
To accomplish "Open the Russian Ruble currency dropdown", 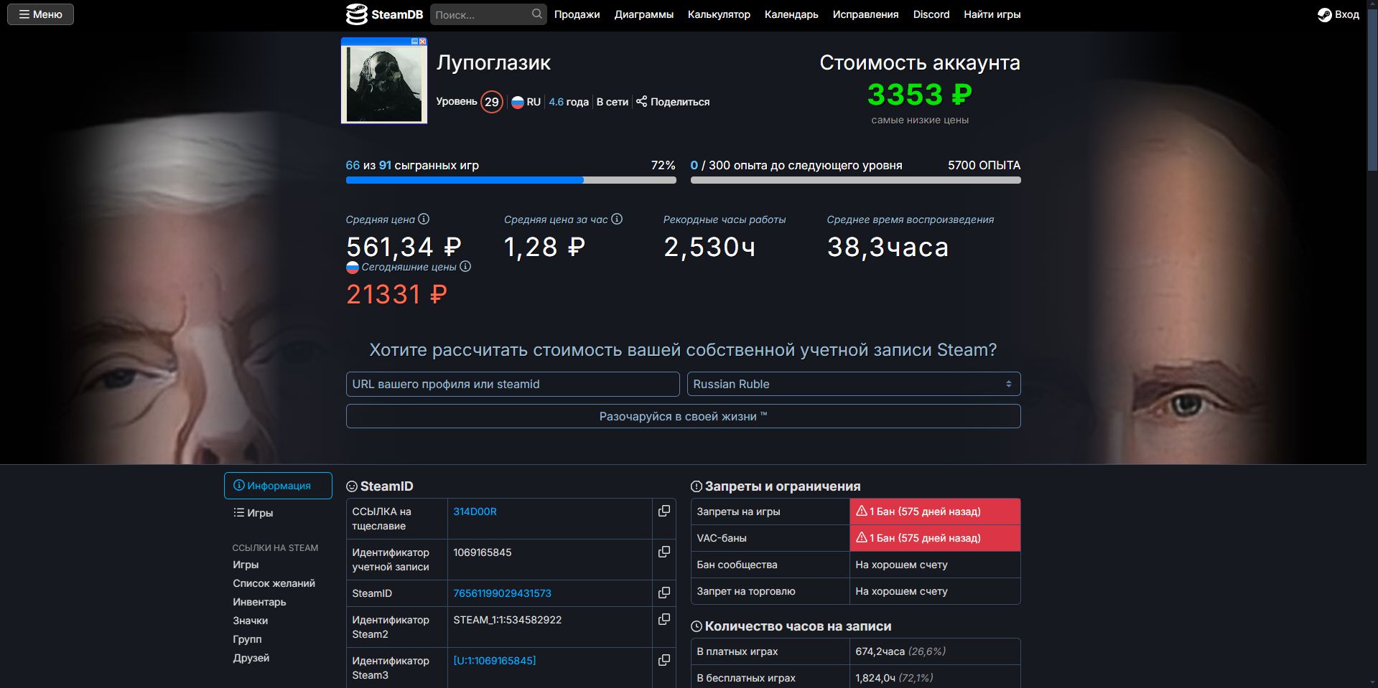I will click(854, 384).
